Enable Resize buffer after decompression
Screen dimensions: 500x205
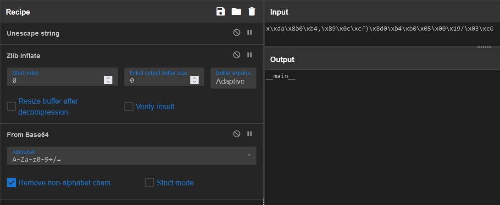pyautogui.click(x=11, y=106)
